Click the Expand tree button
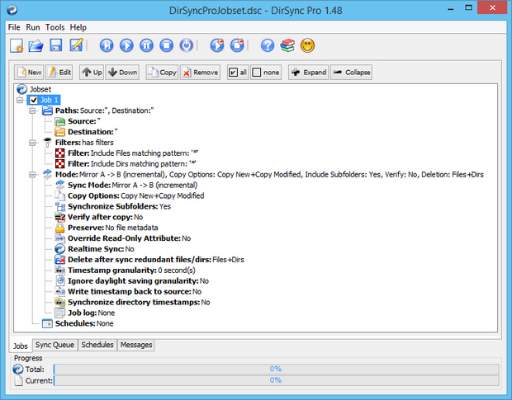This screenshot has height=400, width=512. tap(309, 73)
